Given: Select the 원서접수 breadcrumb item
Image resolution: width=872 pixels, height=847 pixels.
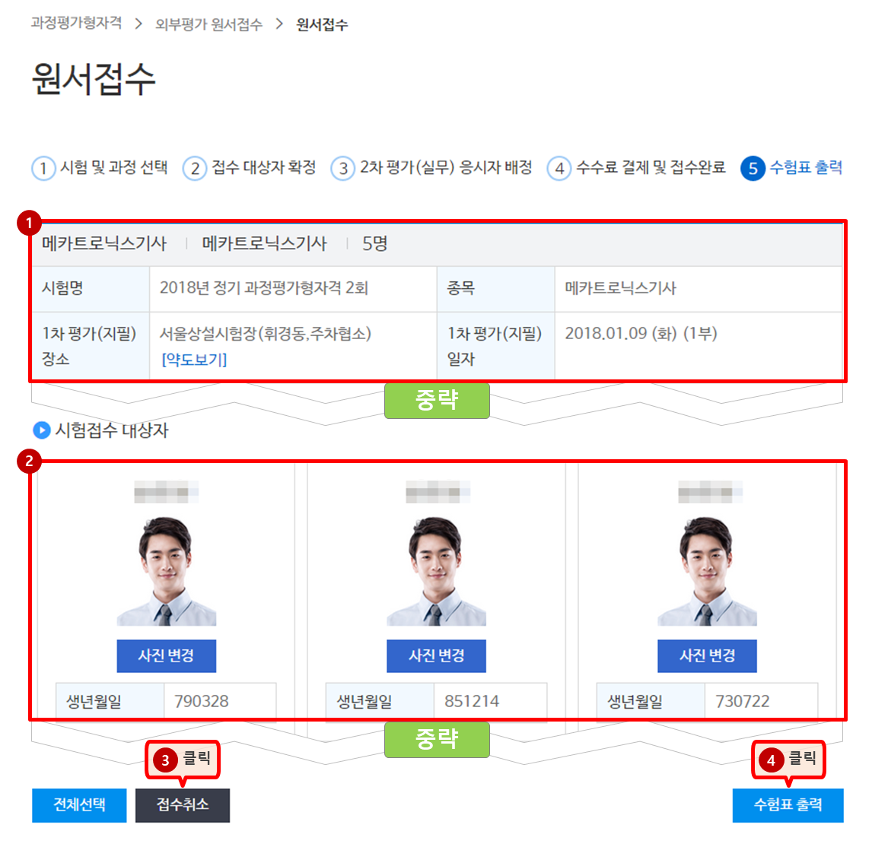Looking at the screenshot, I should coord(322,24).
